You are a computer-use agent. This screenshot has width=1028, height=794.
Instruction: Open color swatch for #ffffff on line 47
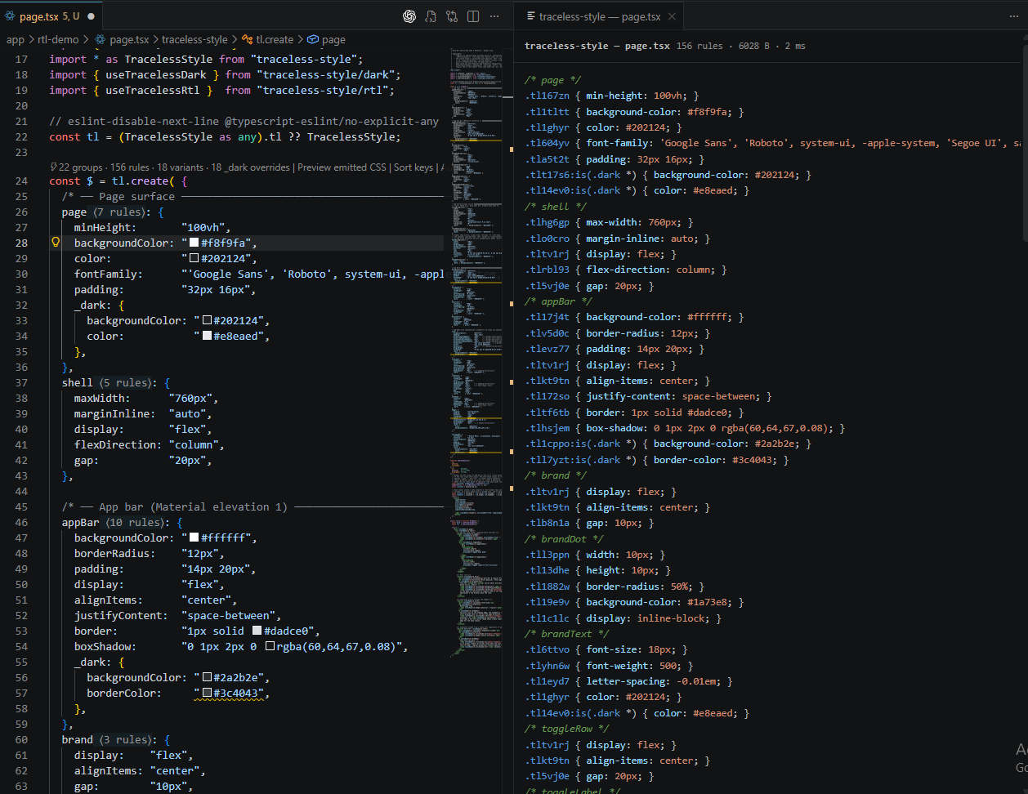194,538
